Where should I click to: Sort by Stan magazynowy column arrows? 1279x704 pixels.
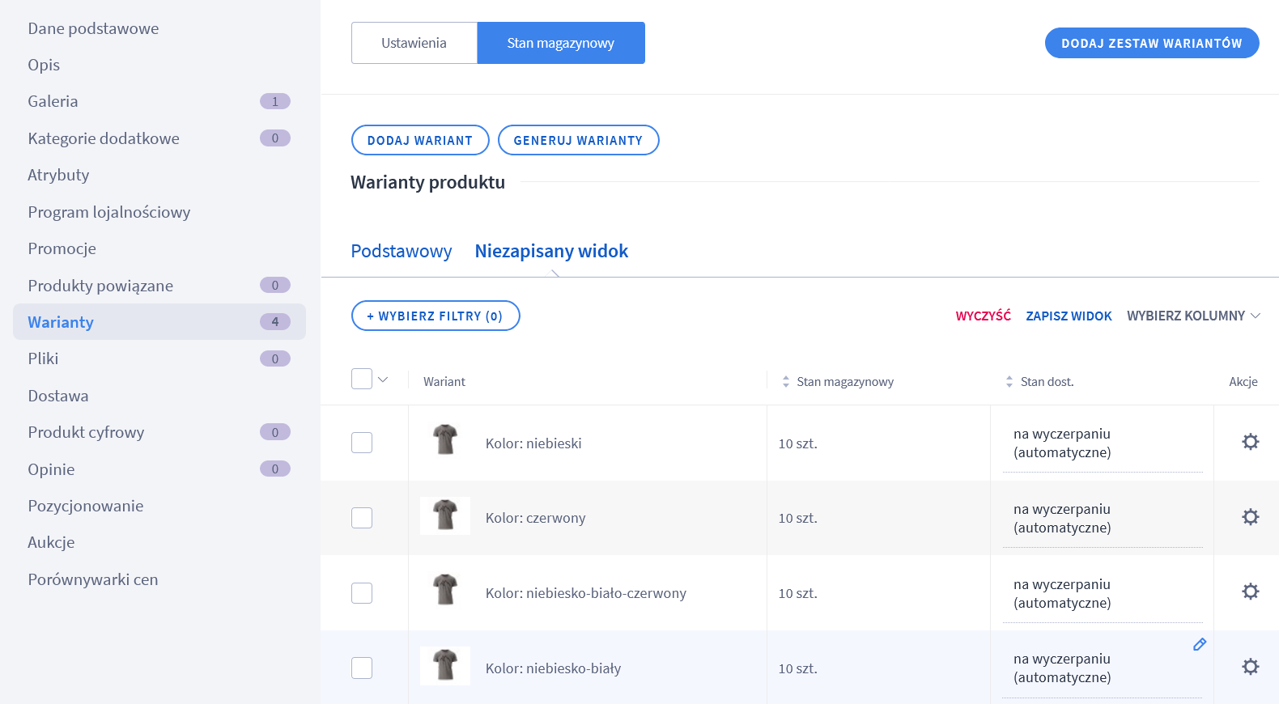point(785,382)
